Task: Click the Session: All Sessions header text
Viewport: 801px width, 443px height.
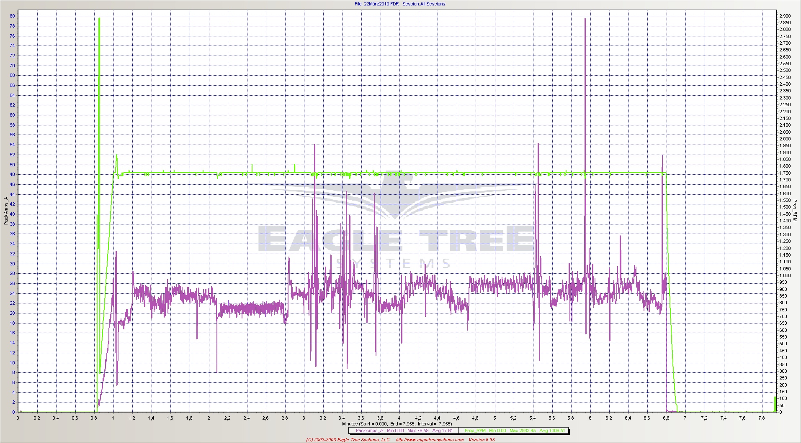Action: (x=424, y=4)
